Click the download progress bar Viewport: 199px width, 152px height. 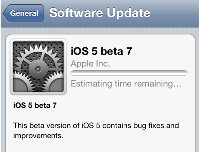tap(129, 73)
